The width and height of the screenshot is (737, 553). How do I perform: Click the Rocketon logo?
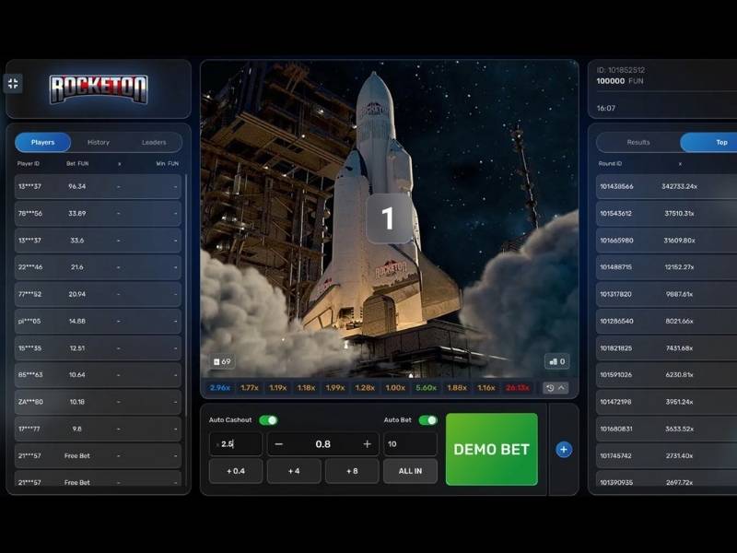[99, 88]
